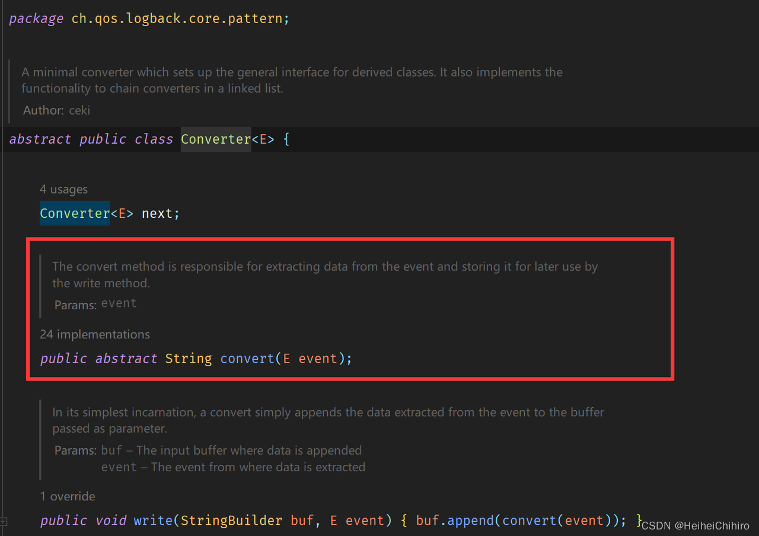The width and height of the screenshot is (759, 536).
Task: Click the convert method Javadoc inside red box
Action: click(x=324, y=274)
